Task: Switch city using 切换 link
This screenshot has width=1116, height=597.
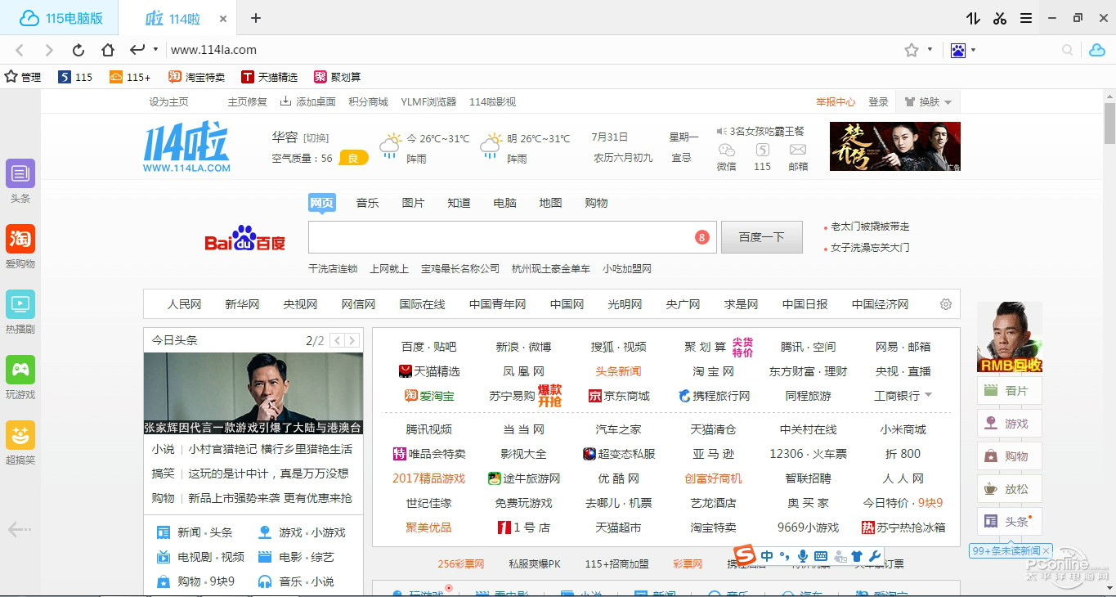Action: pos(316,137)
